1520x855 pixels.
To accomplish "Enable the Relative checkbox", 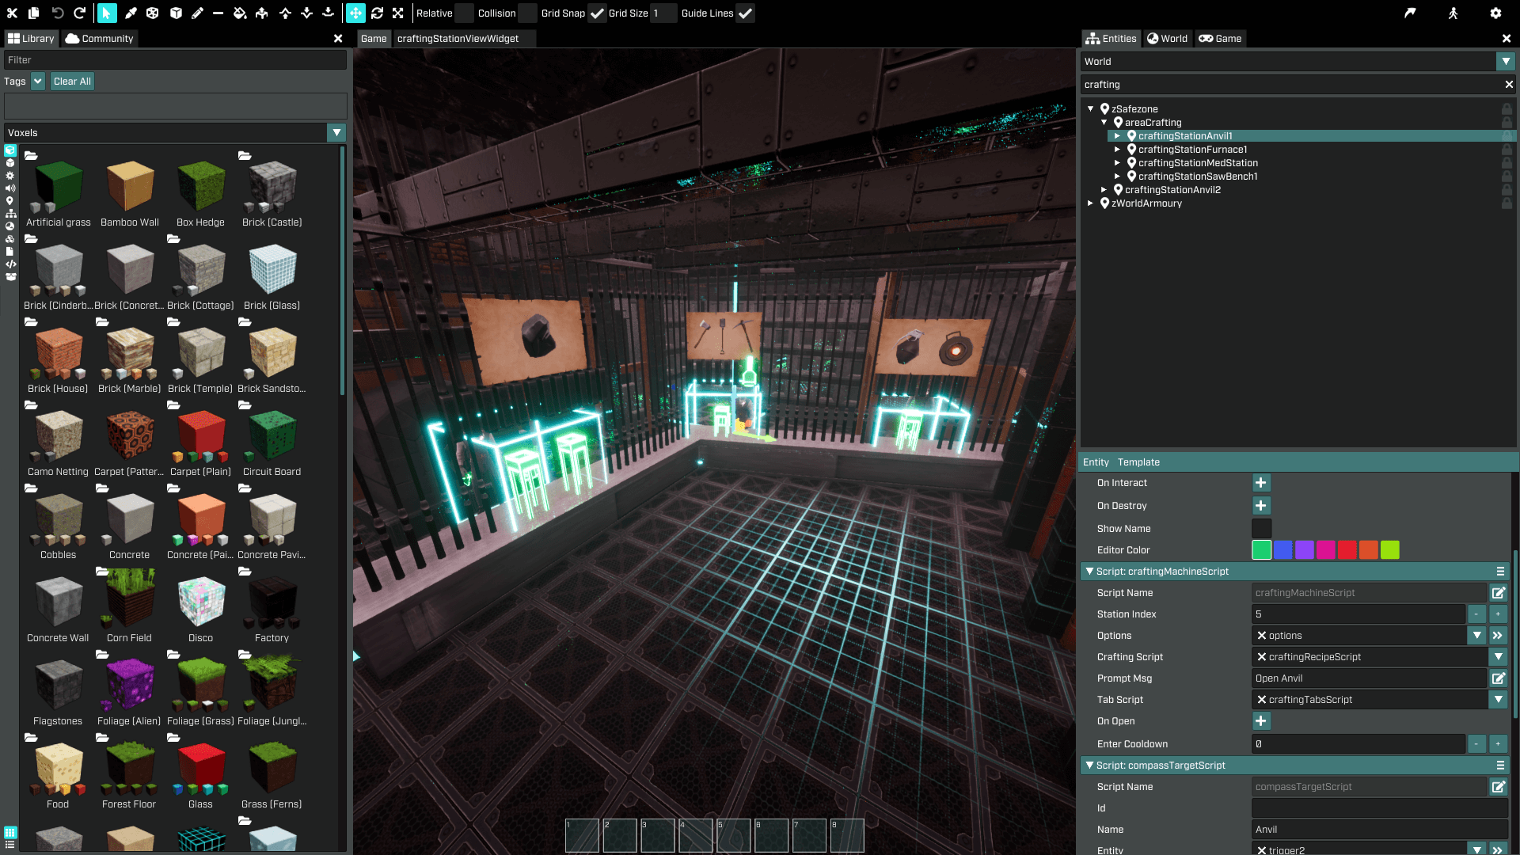I will tap(465, 13).
